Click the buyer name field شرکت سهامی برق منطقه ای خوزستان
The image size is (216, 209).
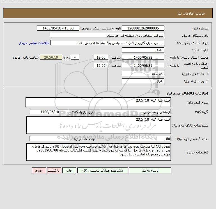[x=107, y=35]
